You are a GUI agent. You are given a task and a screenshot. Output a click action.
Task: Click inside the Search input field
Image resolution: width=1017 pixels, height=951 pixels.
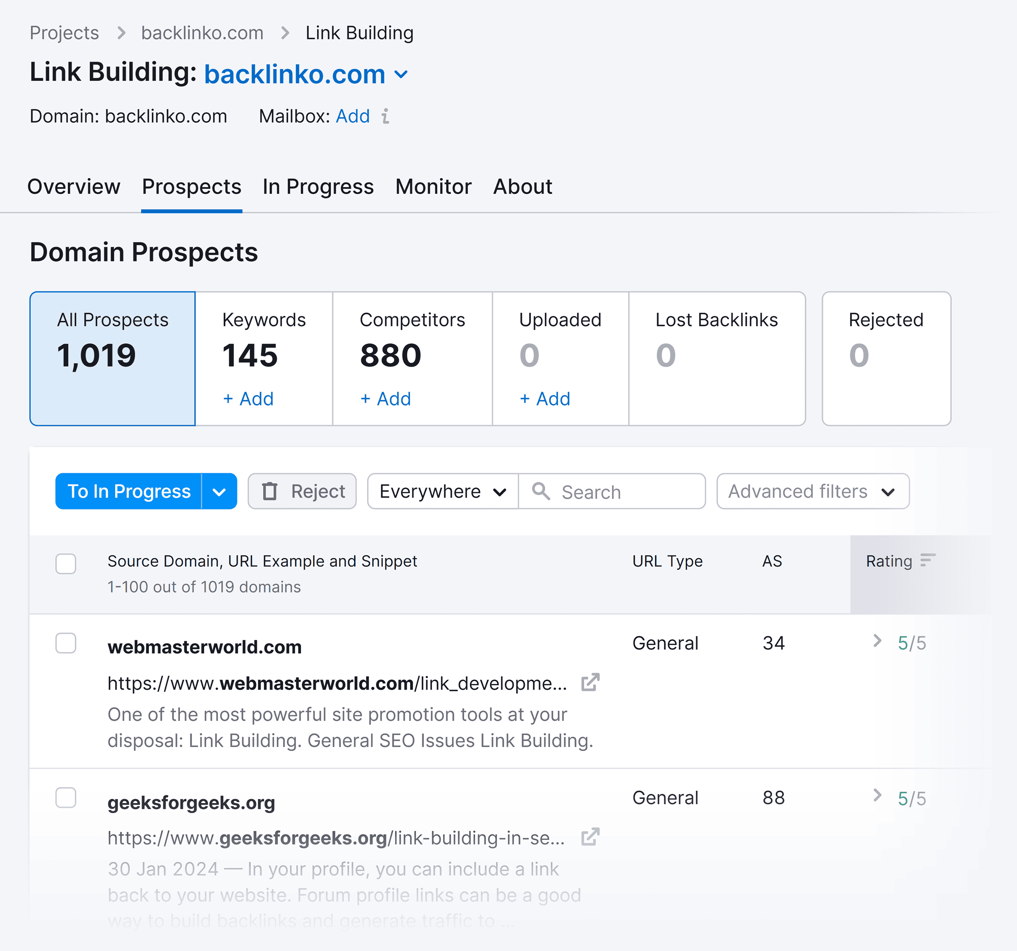tap(614, 491)
